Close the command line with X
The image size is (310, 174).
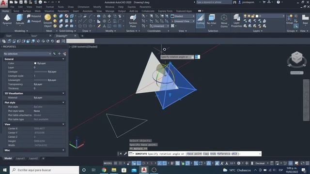tap(121, 154)
